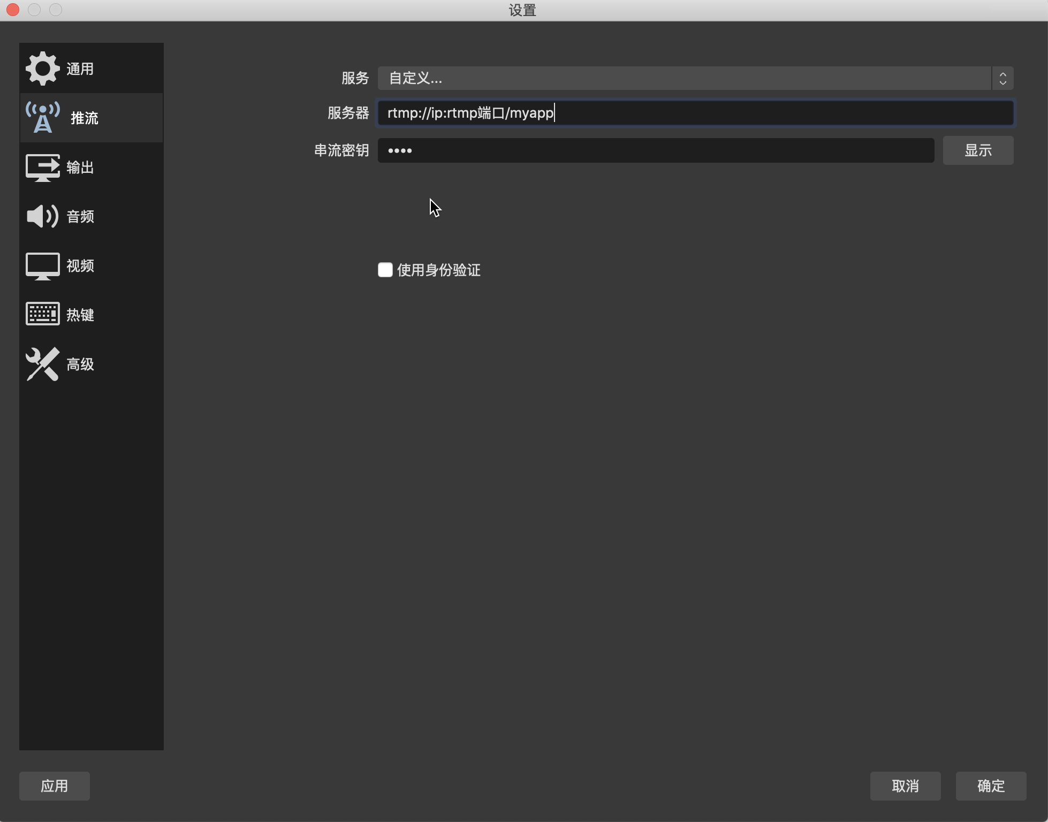Image resolution: width=1048 pixels, height=822 pixels.
Task: Click the Stream antenna icon
Action: pyautogui.click(x=43, y=118)
